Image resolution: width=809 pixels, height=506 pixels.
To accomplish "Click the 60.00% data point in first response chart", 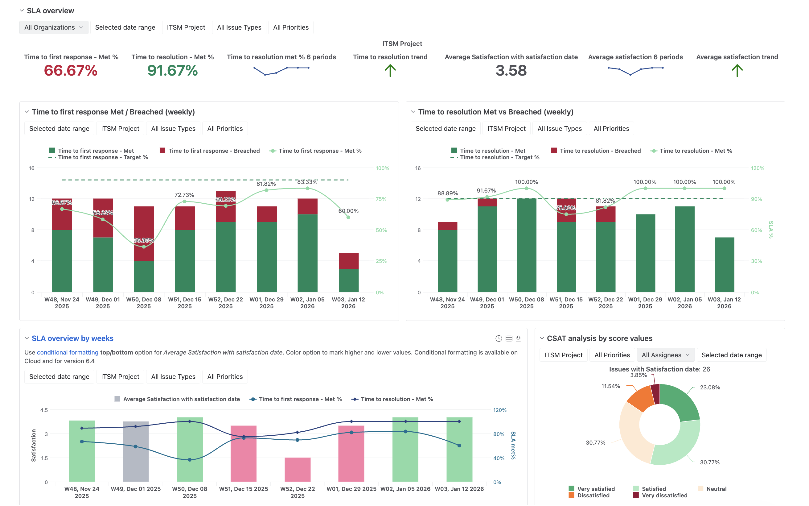I will [x=348, y=217].
